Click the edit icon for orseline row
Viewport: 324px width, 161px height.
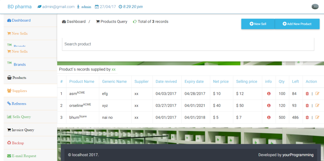coord(317,106)
